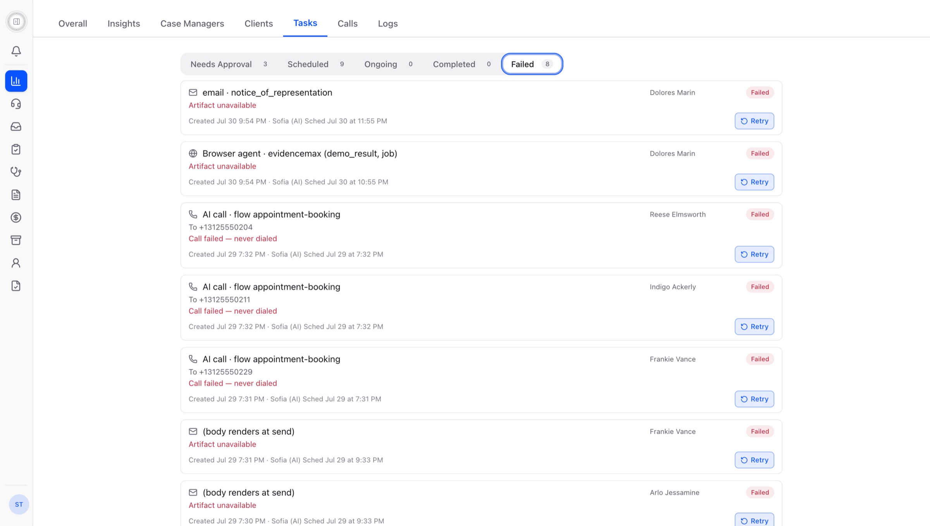Click the Arlo Jessamine client name

674,493
